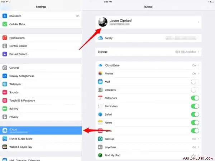Open Notifications label in sidebar
Image resolution: width=215 pixels, height=161 pixels.
[17, 38]
